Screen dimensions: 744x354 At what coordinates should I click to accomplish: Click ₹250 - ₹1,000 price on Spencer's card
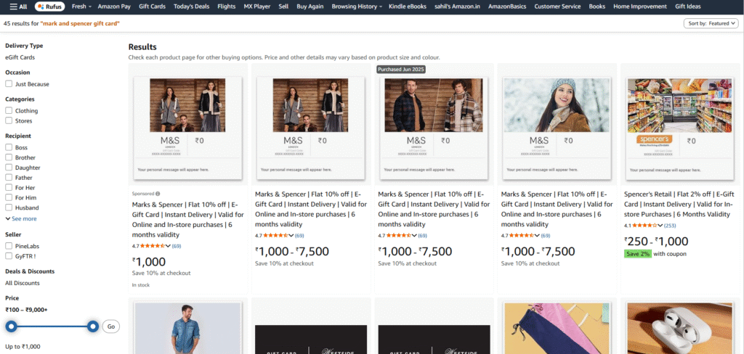pyautogui.click(x=656, y=242)
